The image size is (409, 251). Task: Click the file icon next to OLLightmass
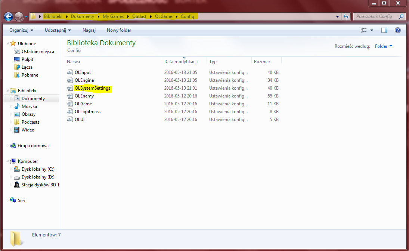(x=70, y=111)
